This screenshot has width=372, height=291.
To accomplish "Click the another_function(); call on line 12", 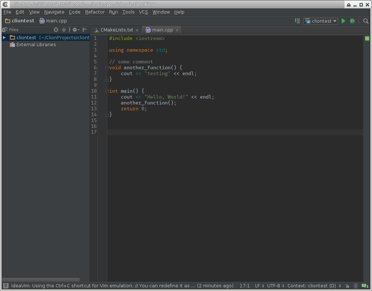I will pyautogui.click(x=149, y=103).
